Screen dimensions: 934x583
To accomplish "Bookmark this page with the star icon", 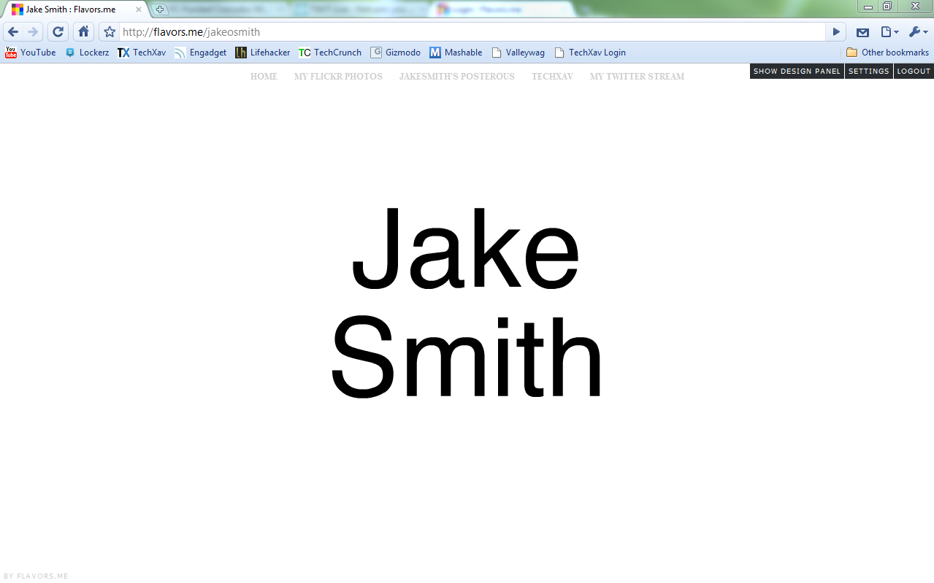I will click(x=110, y=32).
